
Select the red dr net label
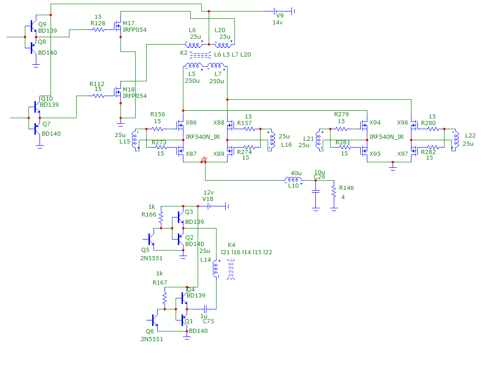pos(204,159)
